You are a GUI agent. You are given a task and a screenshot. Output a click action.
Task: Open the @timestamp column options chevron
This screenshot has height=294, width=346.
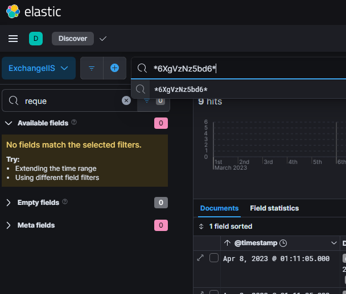point(335,243)
